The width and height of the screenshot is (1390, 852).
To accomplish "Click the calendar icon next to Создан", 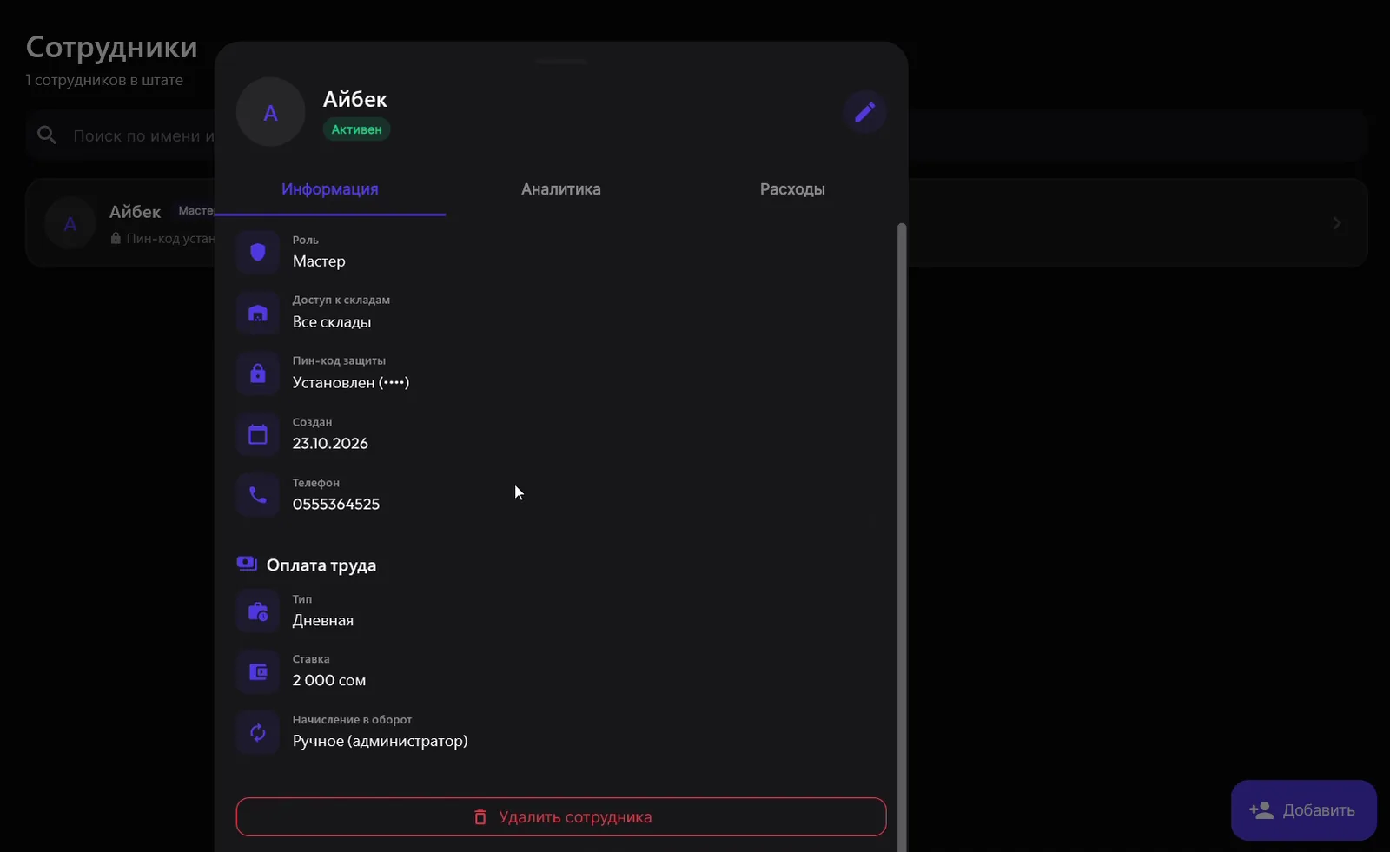I will point(258,434).
